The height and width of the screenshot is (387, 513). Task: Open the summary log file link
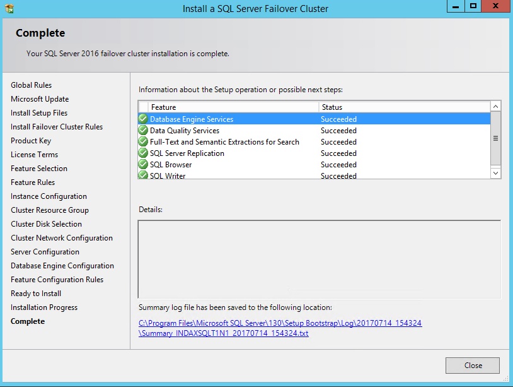pos(280,328)
